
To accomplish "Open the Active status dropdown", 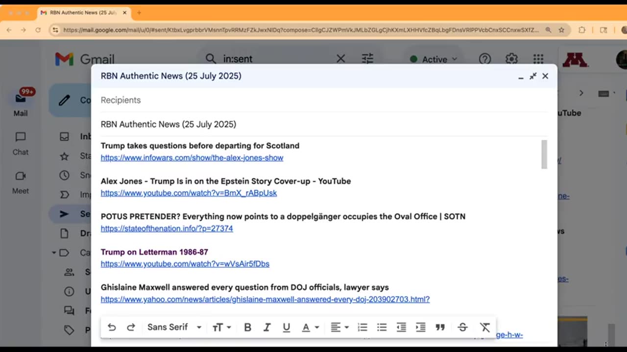I will click(434, 59).
